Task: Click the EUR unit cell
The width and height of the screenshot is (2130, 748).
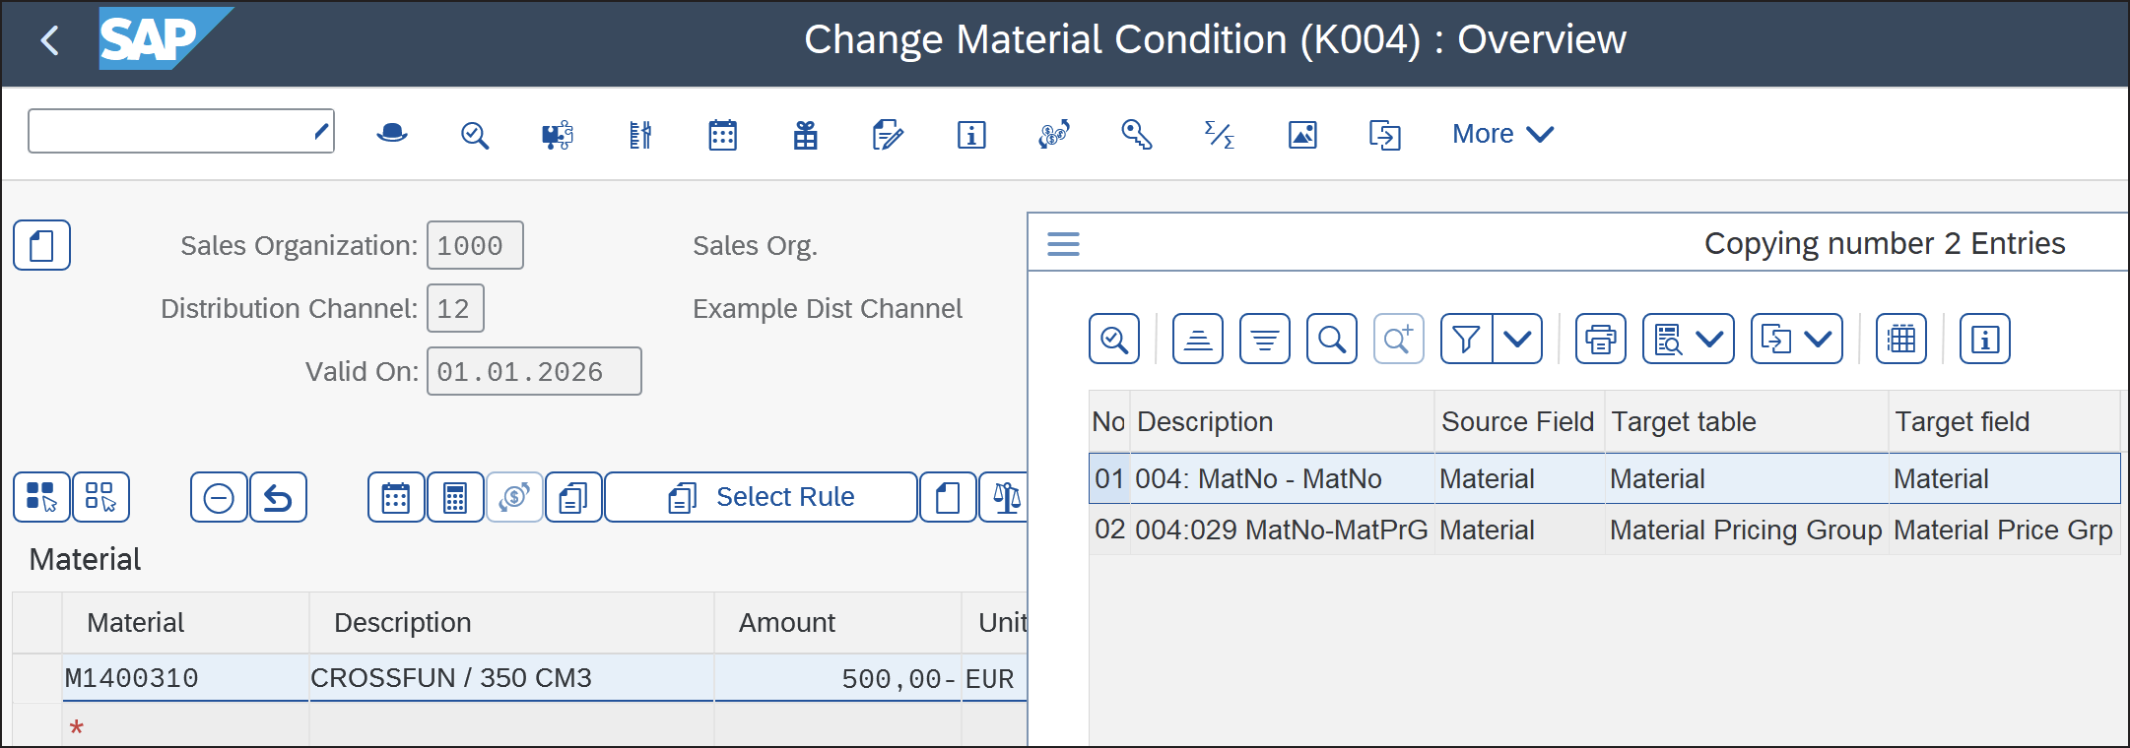Action: tap(994, 678)
